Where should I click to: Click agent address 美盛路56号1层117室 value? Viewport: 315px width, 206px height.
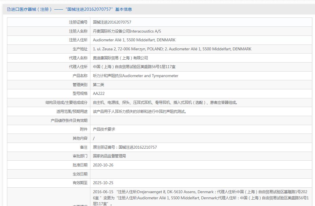coord(134,67)
